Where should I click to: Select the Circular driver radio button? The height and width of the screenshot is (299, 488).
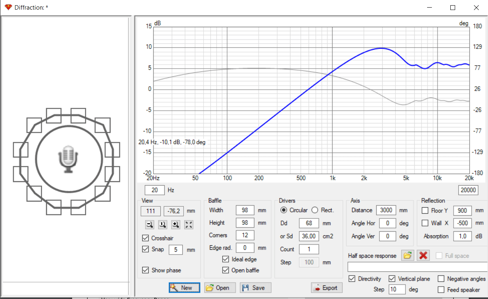click(284, 210)
